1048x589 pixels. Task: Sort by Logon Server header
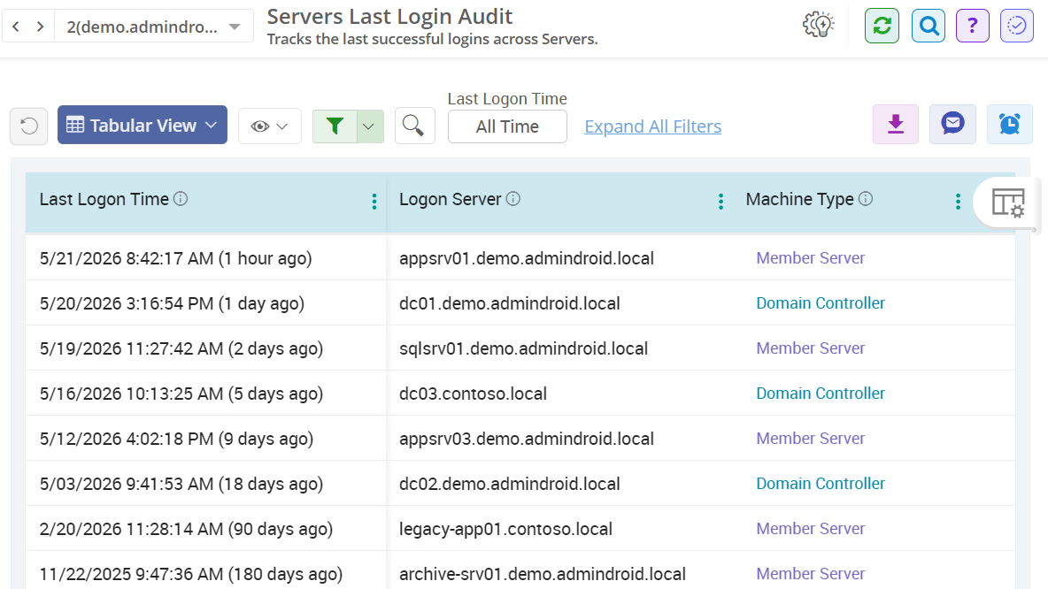pyautogui.click(x=450, y=199)
